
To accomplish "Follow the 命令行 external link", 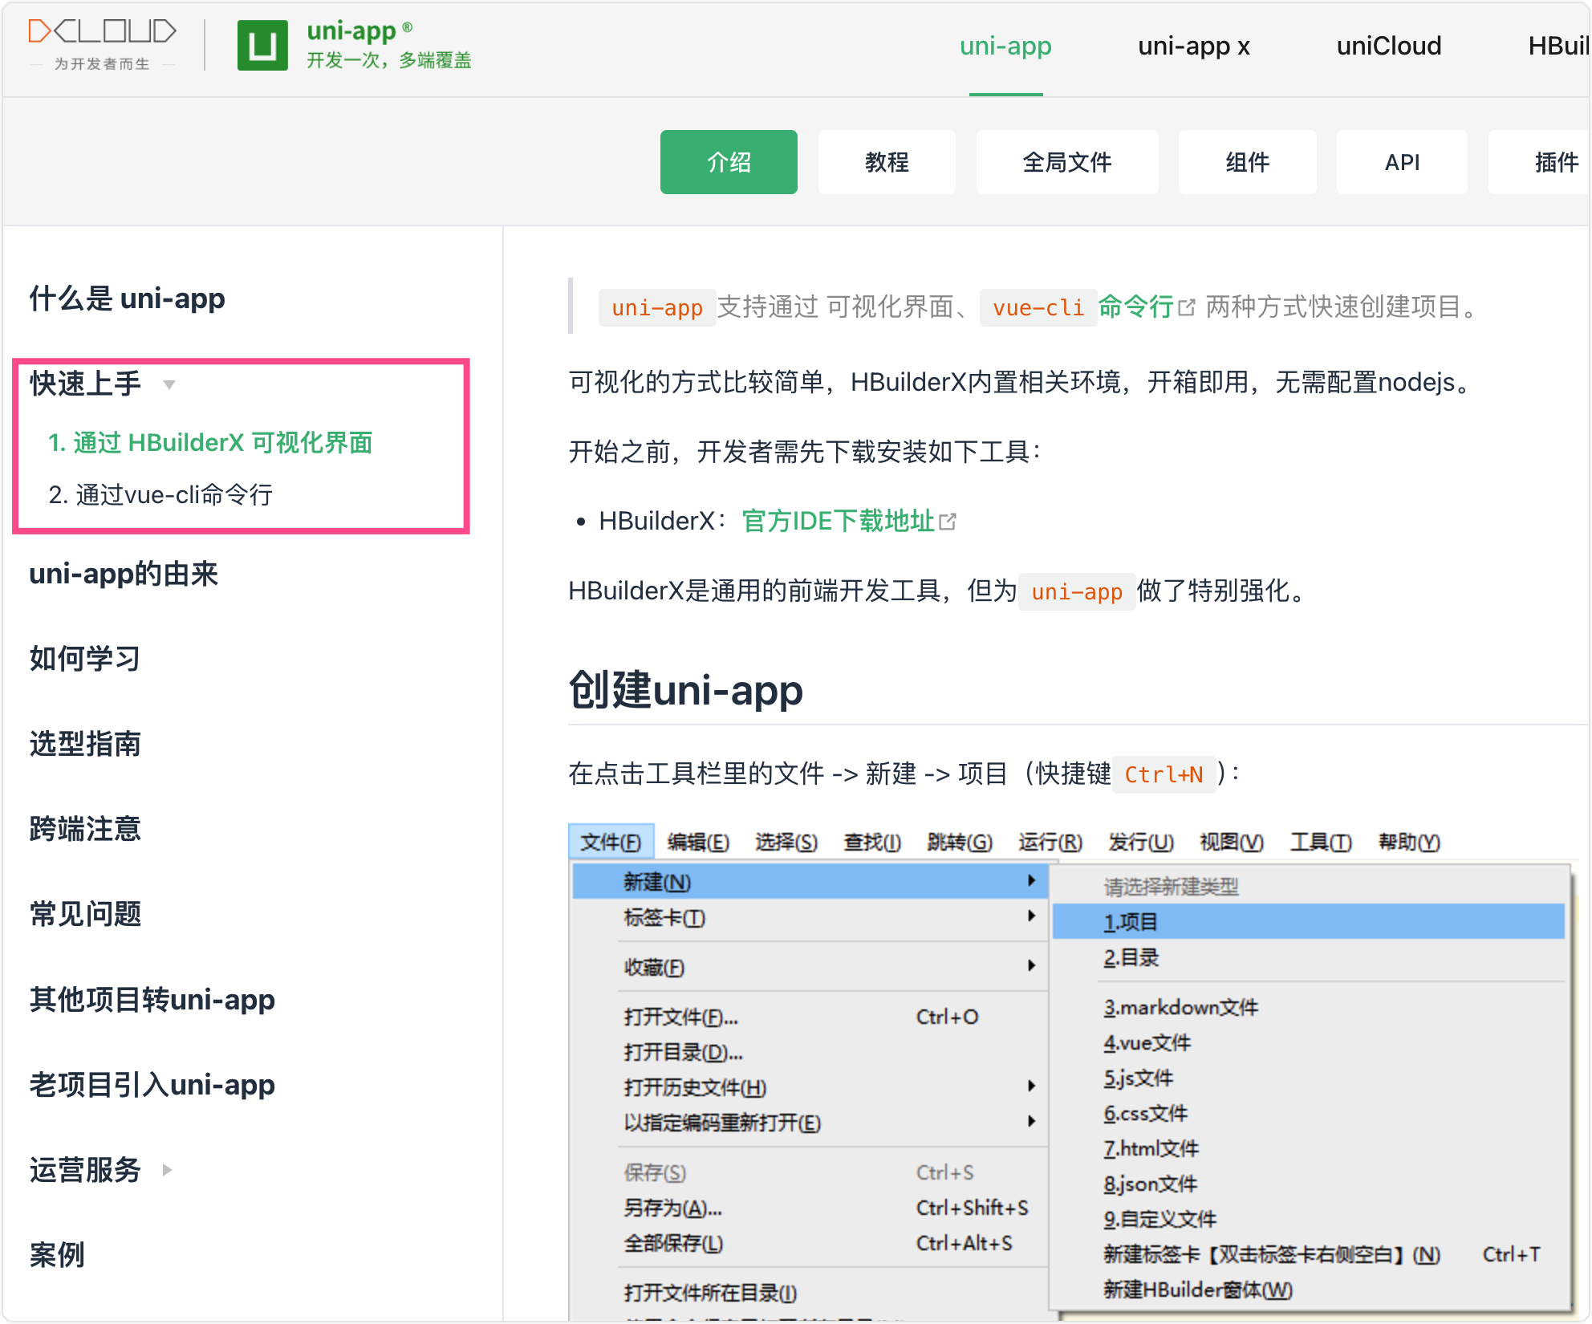I will coord(1136,307).
